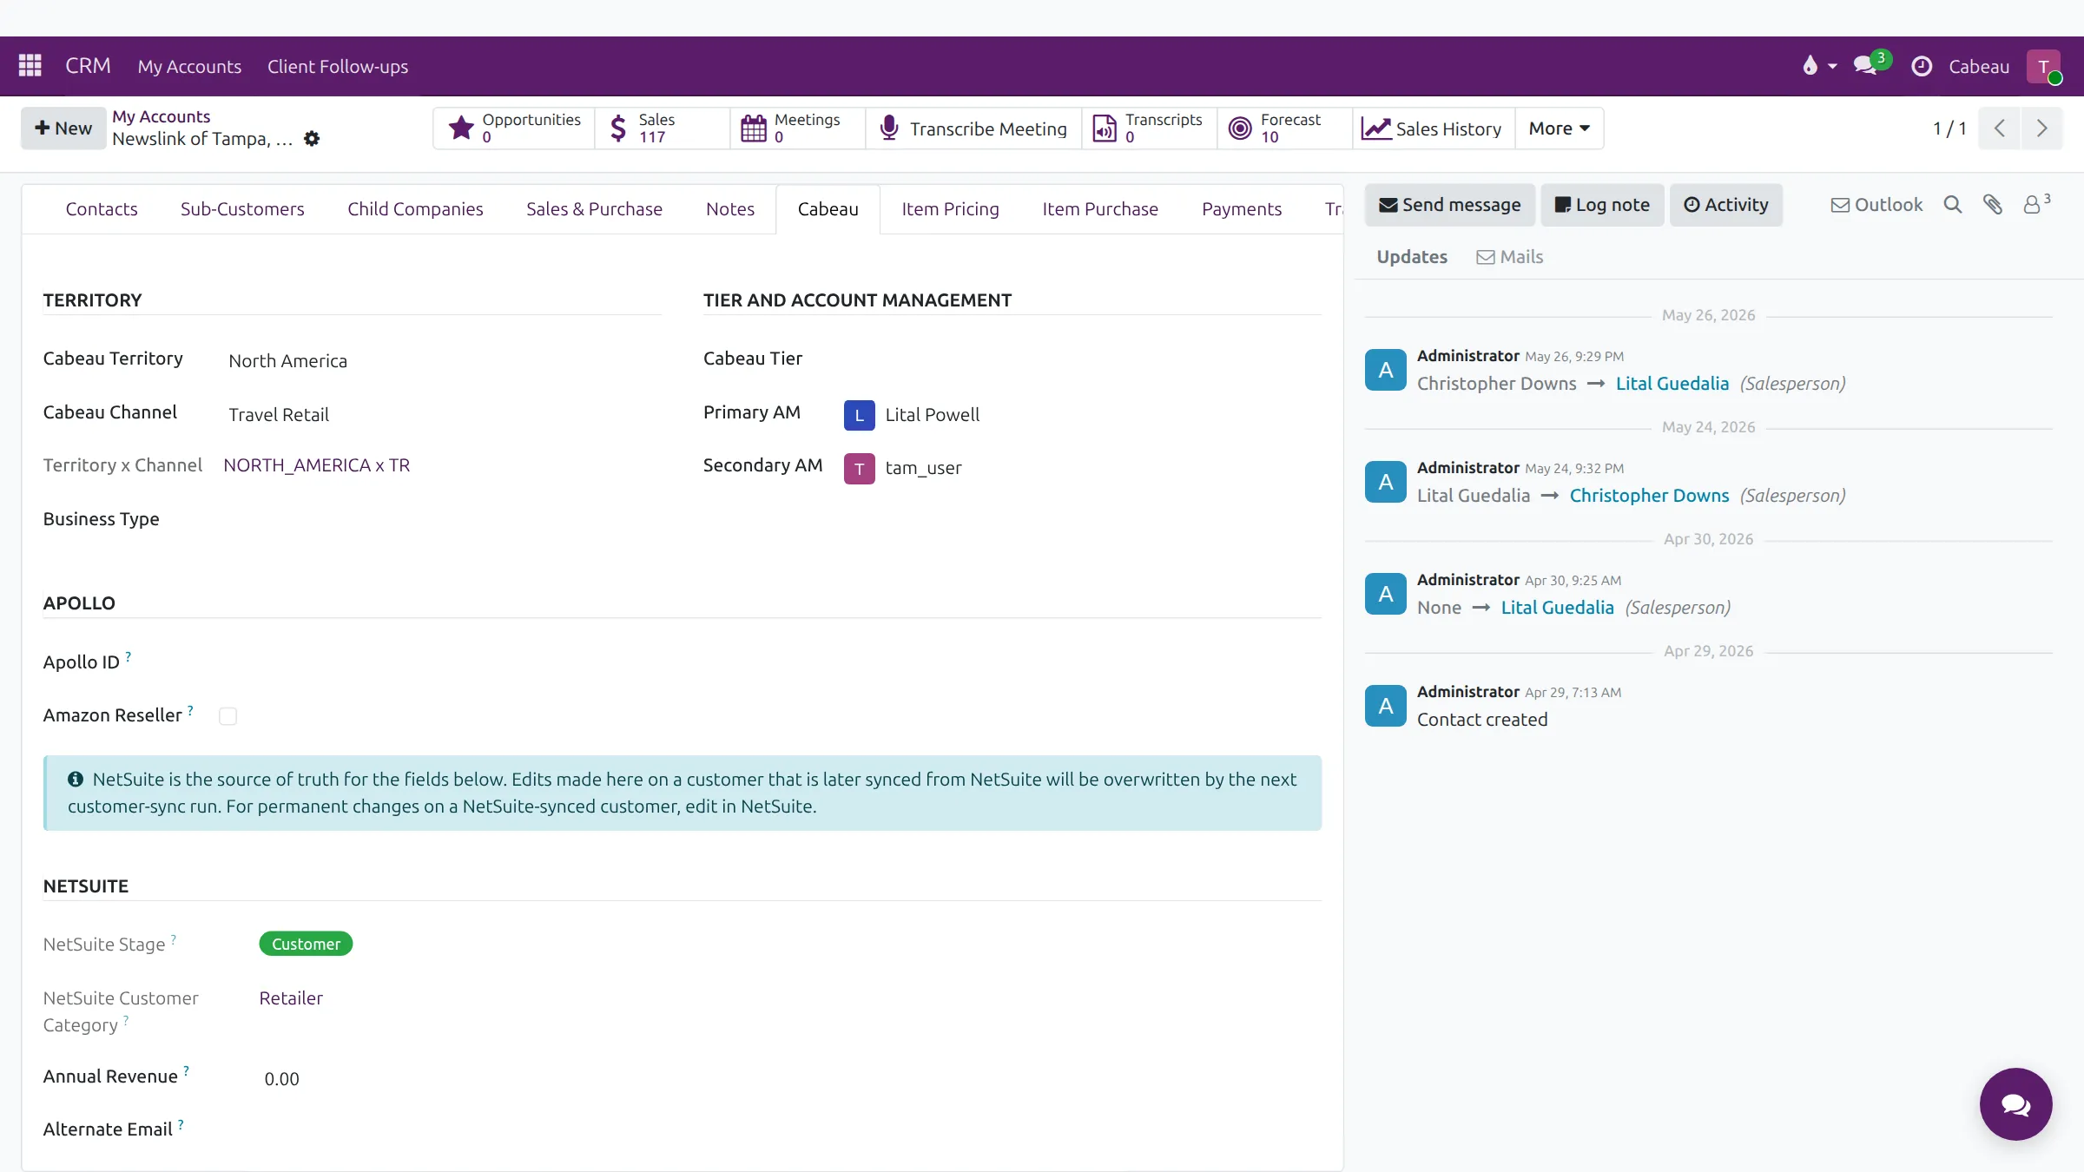Open Sales History chart button

point(1434,128)
